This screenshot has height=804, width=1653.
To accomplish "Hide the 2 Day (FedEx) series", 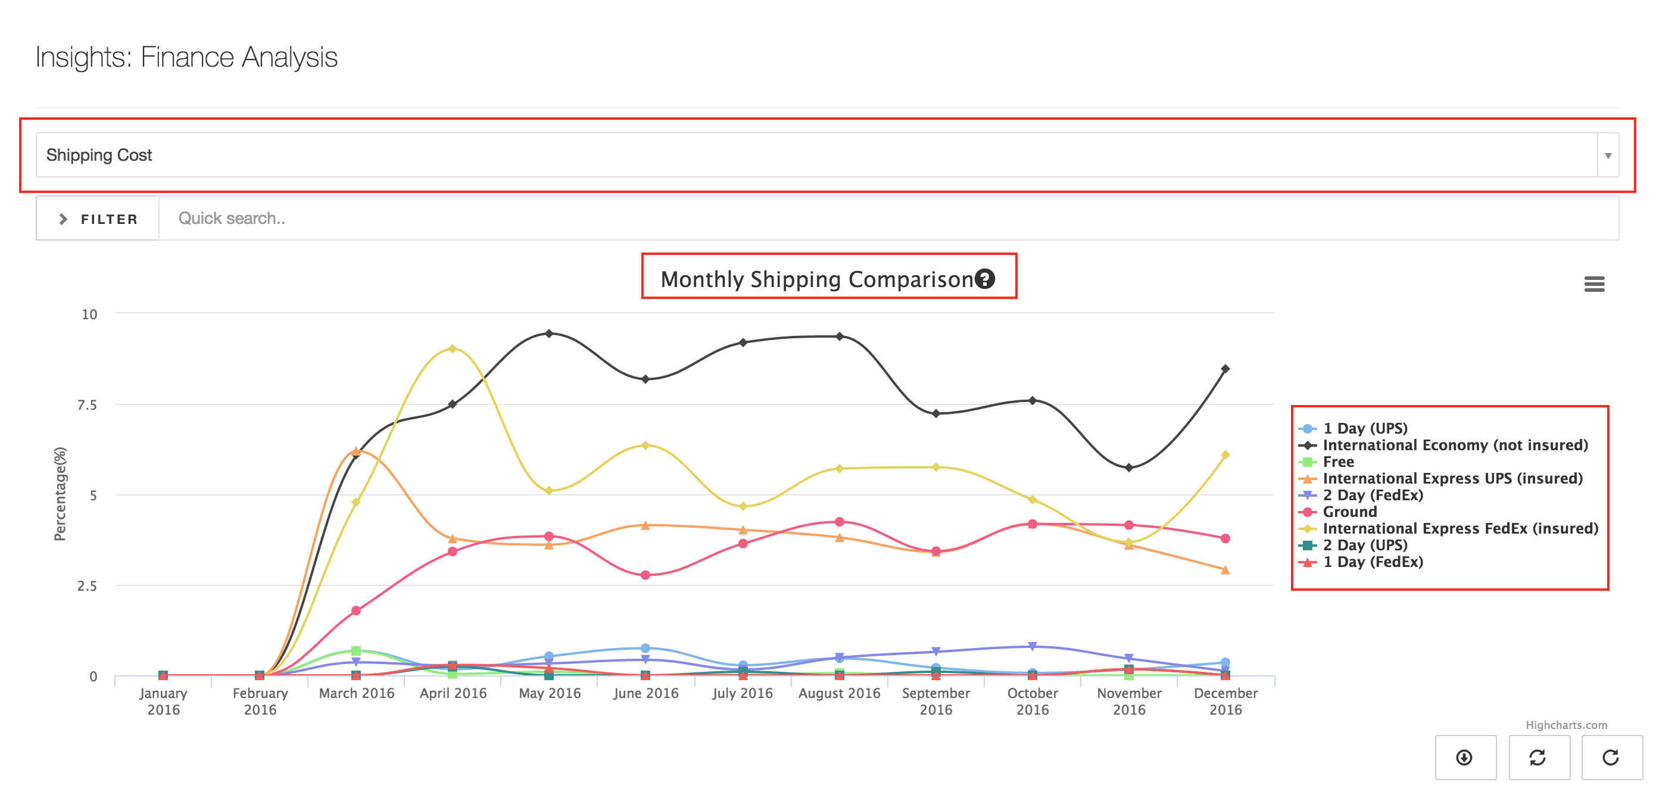I will click(1373, 495).
